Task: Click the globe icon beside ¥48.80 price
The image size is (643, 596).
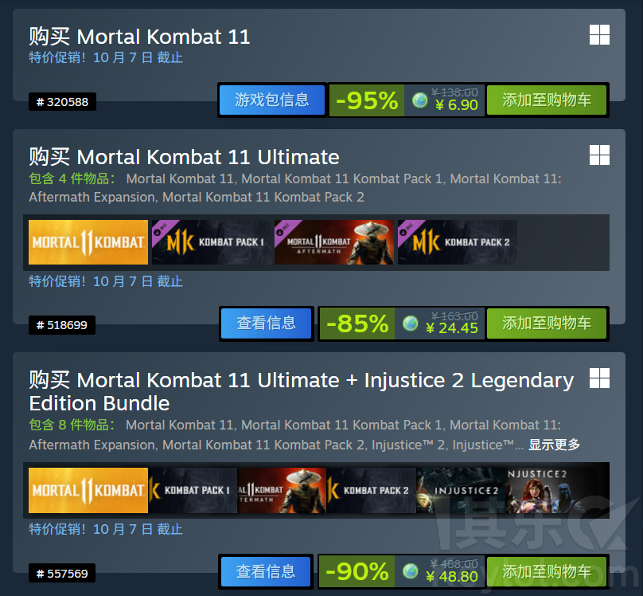Action: click(x=410, y=571)
